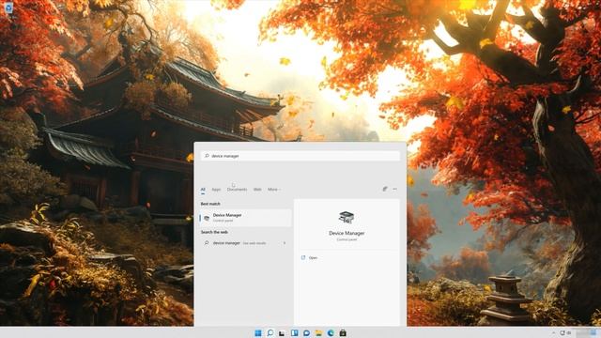Open the search feedback icon
Screen dimensions: 601x338
pos(385,189)
